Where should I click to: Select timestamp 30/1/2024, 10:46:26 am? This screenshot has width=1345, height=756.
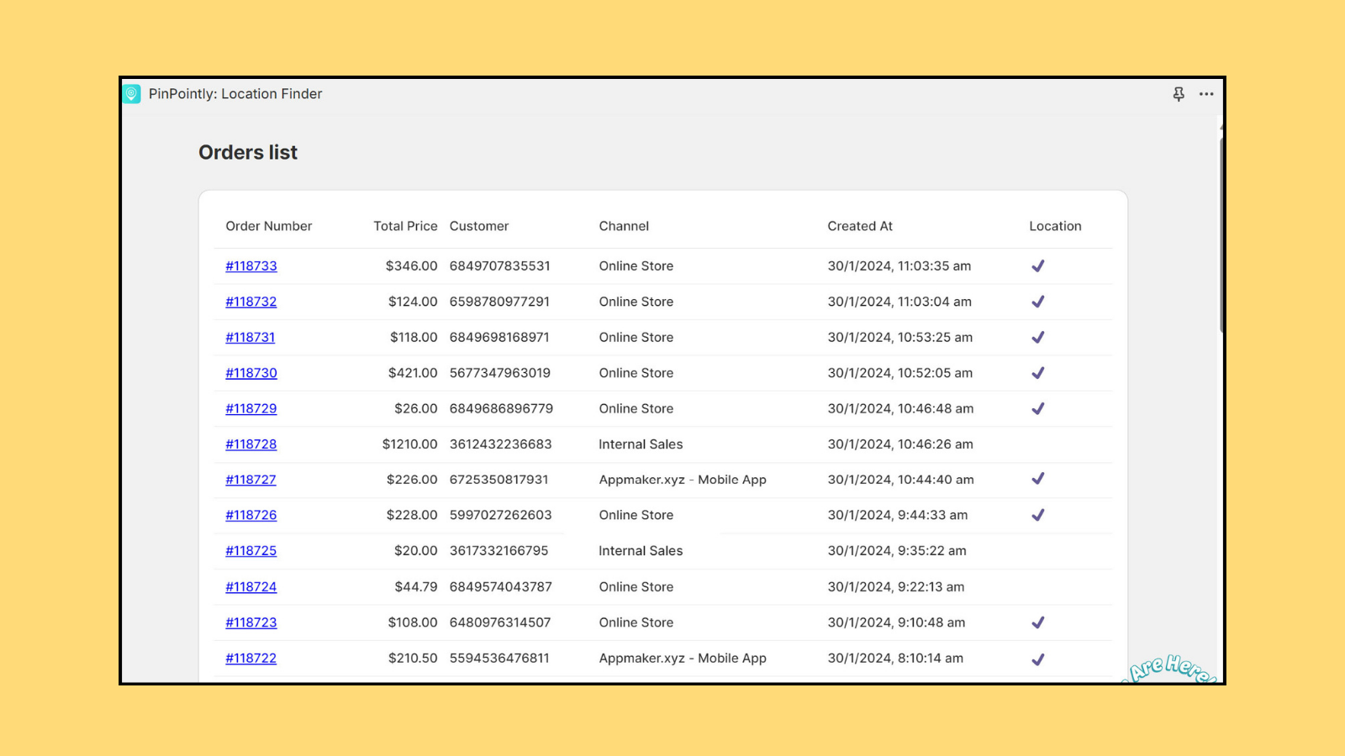pos(900,444)
